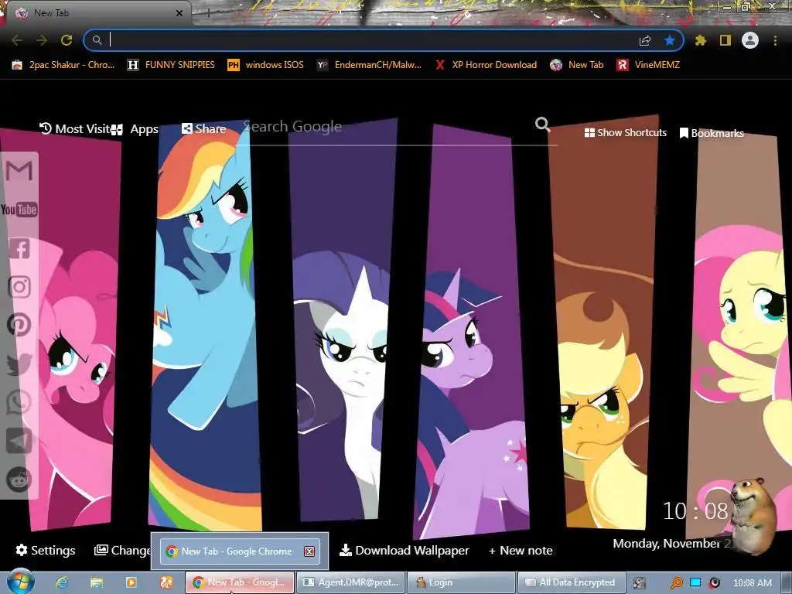
Task: Go back using Chrome back arrow
Action: point(17,40)
